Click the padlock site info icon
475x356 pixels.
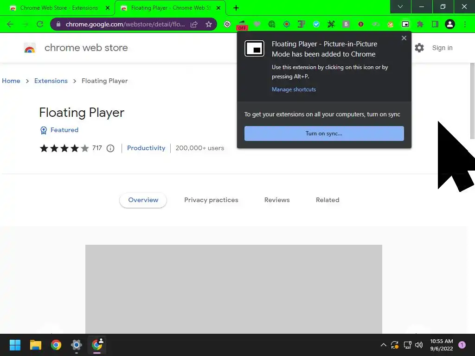(x=58, y=24)
